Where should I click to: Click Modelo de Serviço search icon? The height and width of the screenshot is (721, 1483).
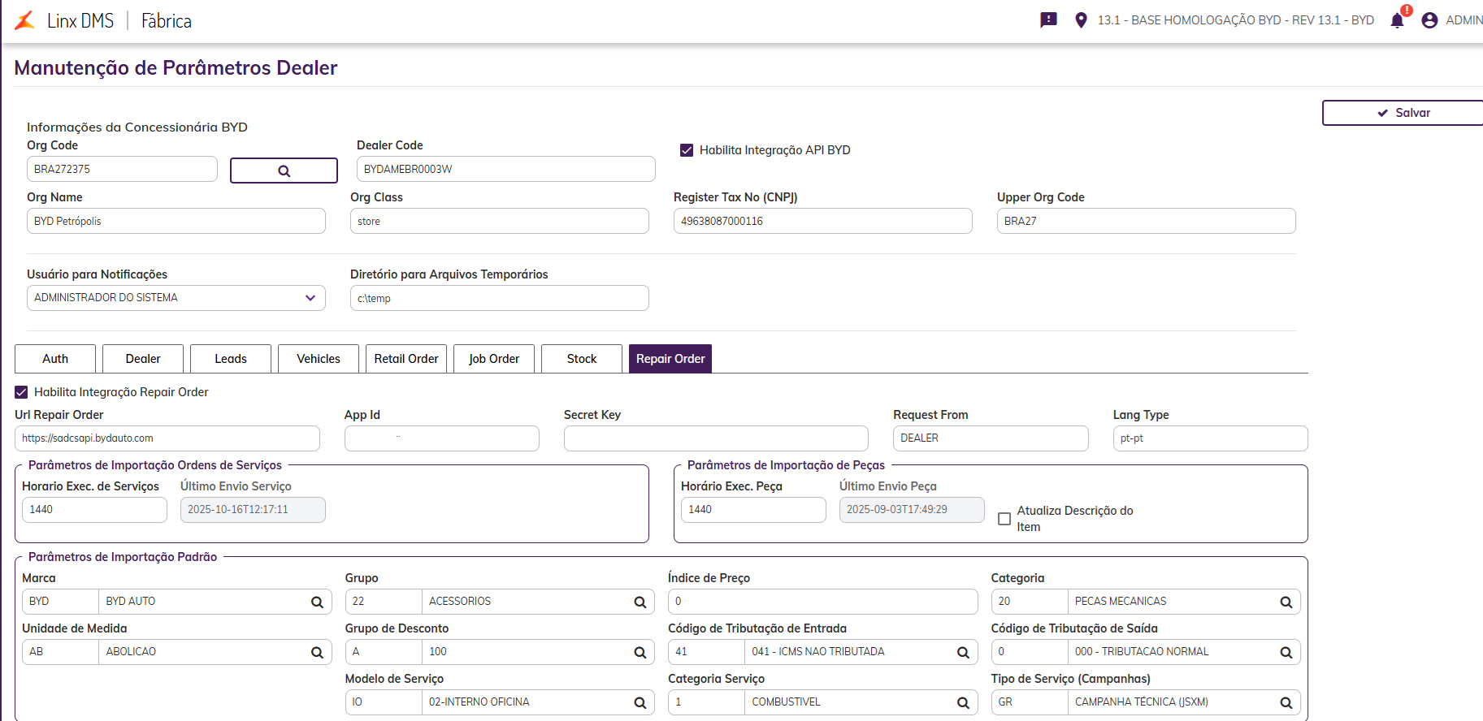(640, 702)
